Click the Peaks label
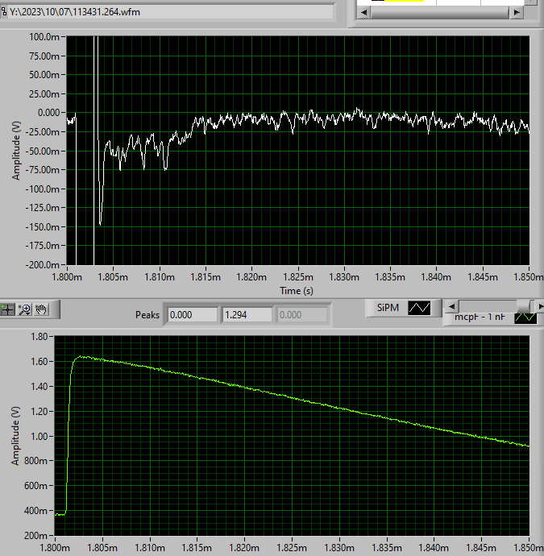The image size is (544, 556). coord(147,315)
